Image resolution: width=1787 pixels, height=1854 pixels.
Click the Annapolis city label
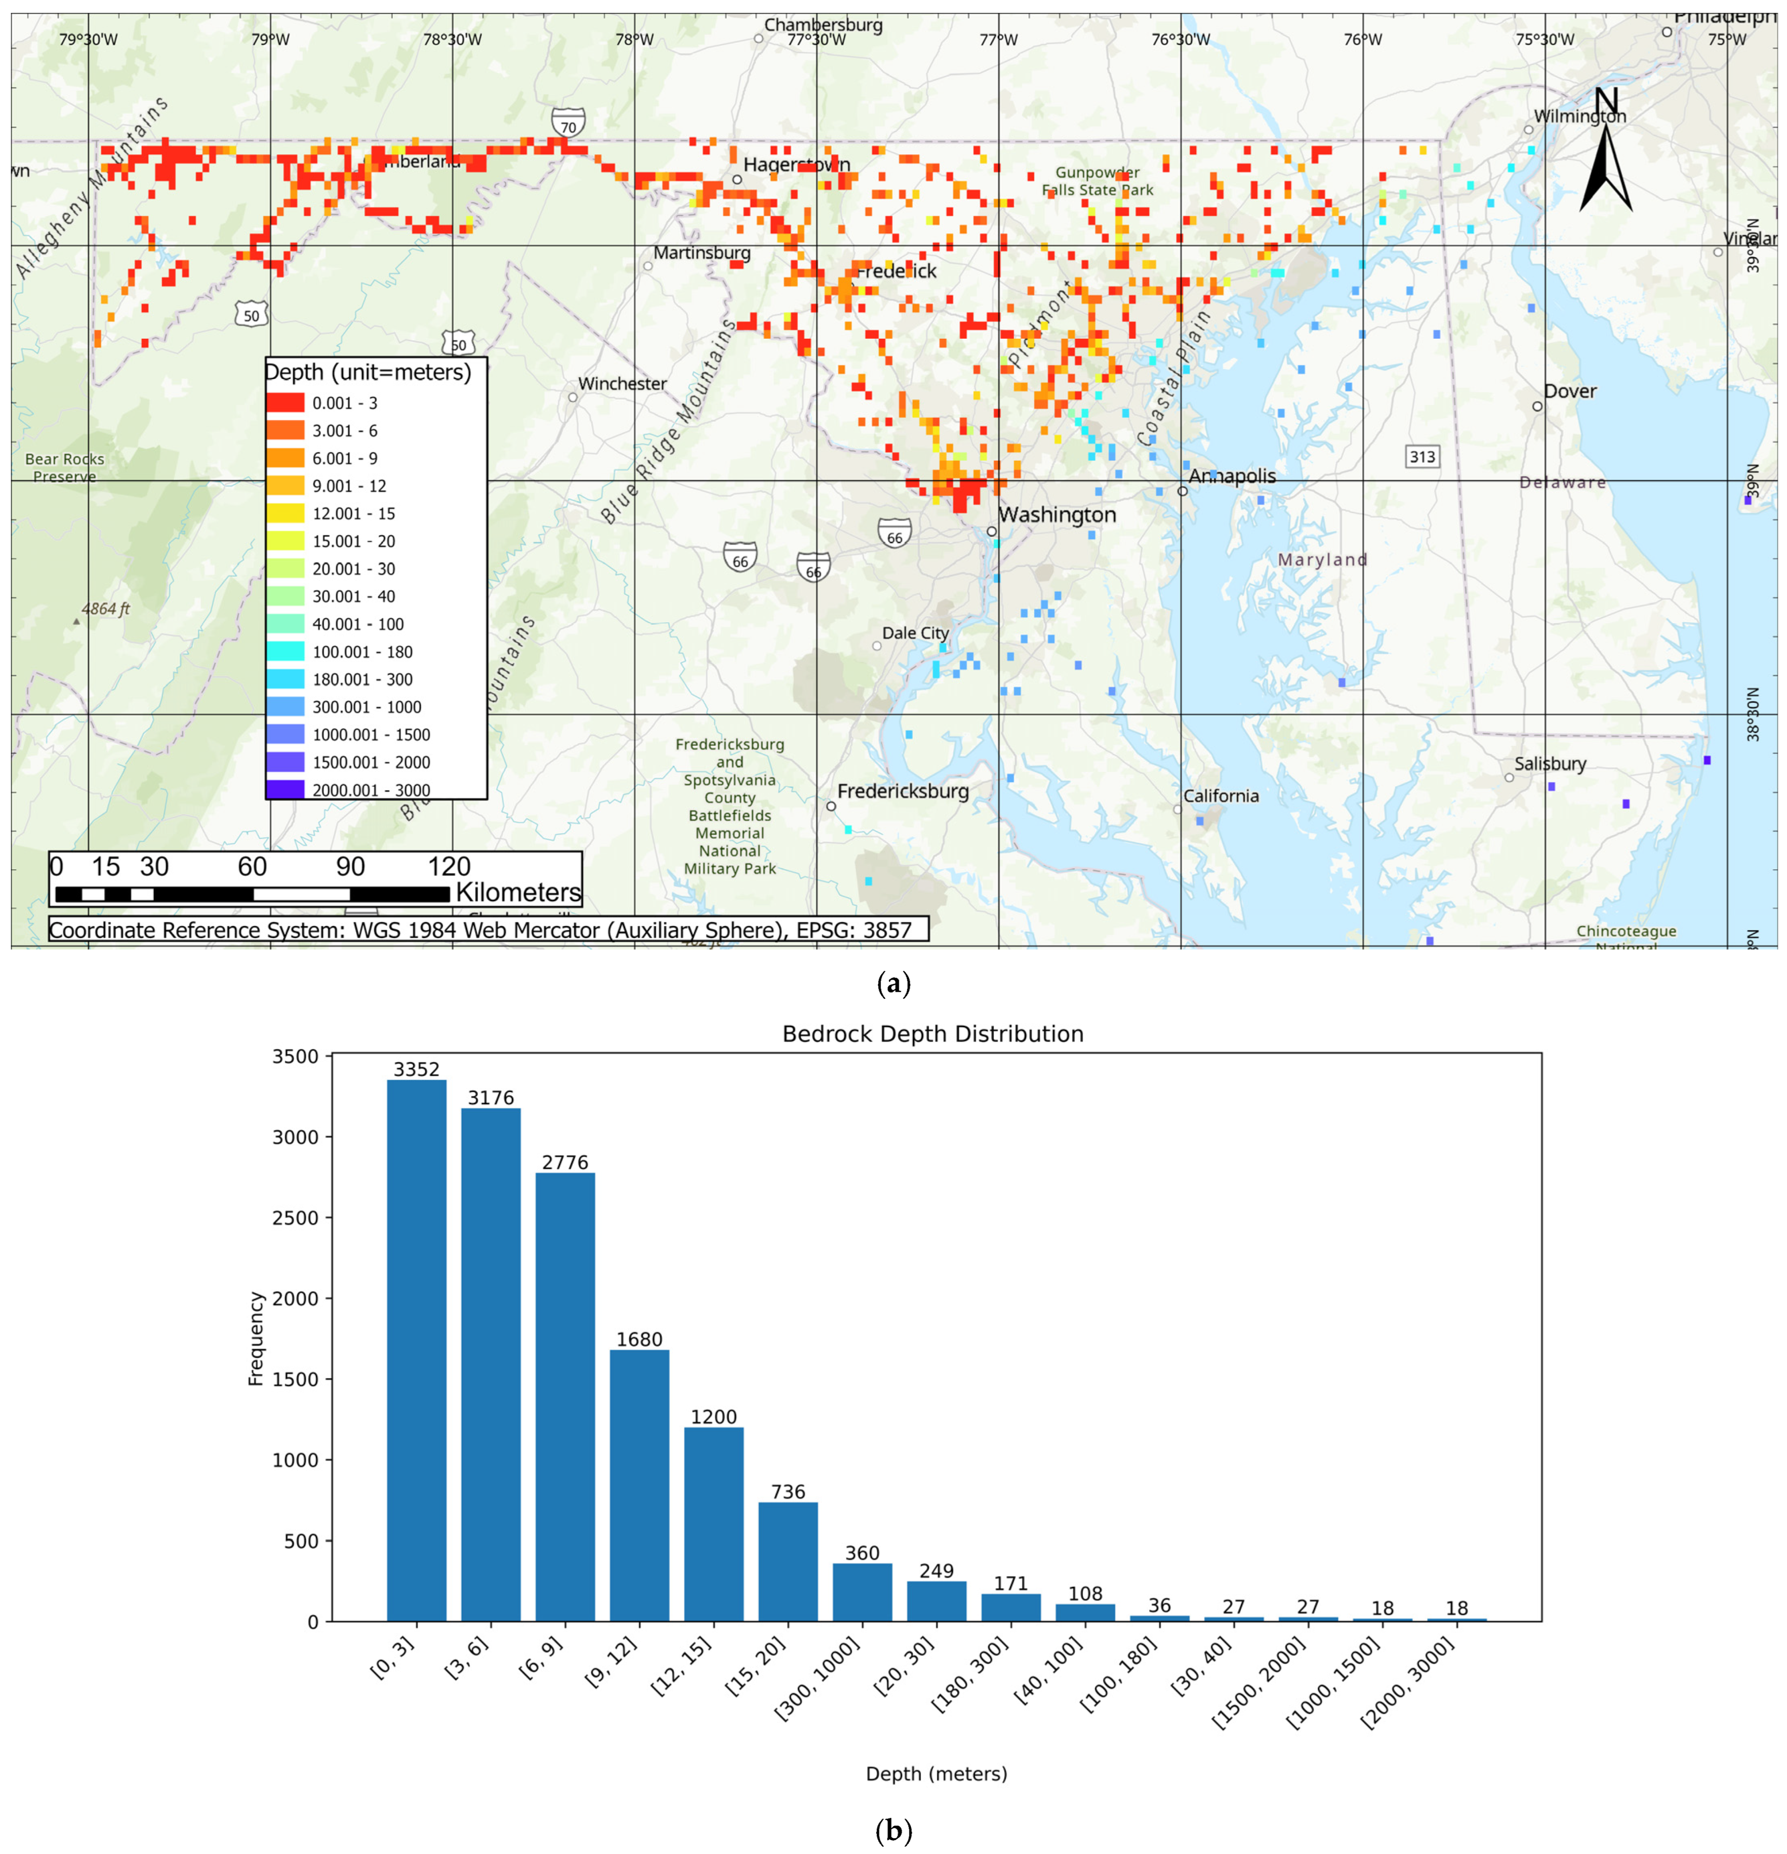click(x=1232, y=477)
